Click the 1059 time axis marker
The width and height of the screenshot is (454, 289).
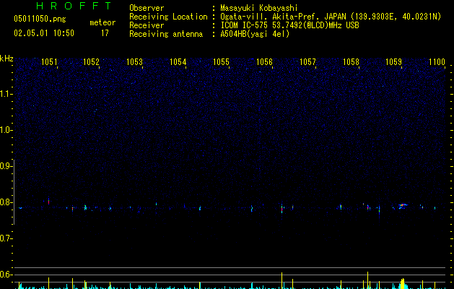394,62
